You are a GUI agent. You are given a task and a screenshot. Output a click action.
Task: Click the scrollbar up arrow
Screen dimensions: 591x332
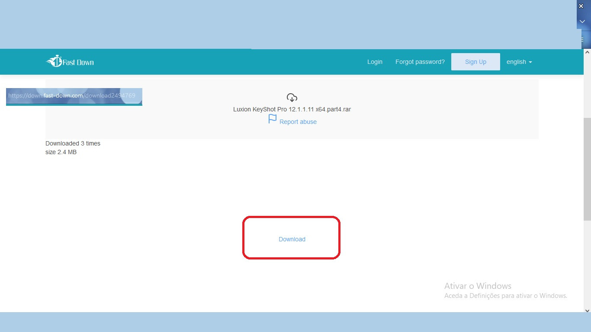point(587,52)
